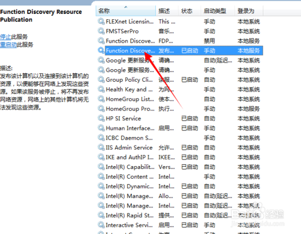The height and width of the screenshot is (234, 301).
Task: Select the FLEXnet Licensin... service name
Action: click(129, 21)
